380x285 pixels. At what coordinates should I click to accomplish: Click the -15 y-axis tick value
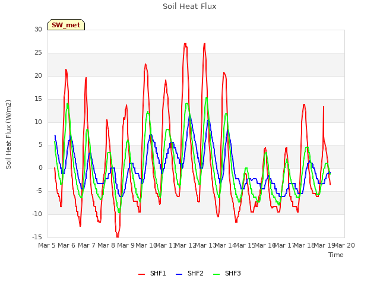(x=37, y=237)
